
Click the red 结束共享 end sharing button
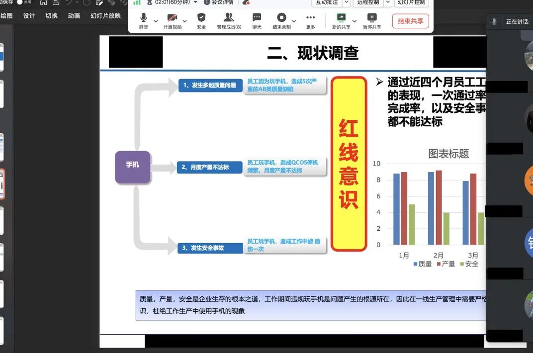pyautogui.click(x=410, y=21)
